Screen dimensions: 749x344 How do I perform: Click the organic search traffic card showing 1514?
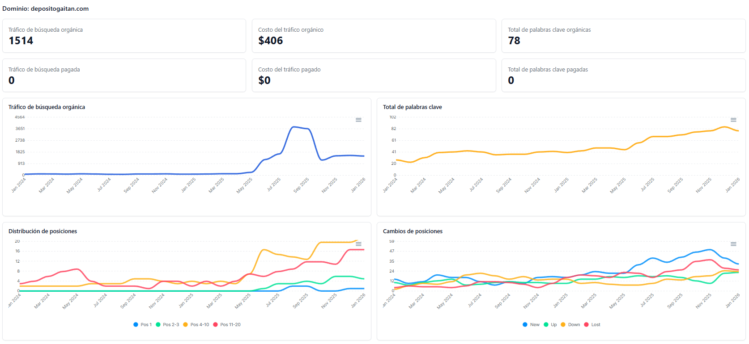pos(124,36)
